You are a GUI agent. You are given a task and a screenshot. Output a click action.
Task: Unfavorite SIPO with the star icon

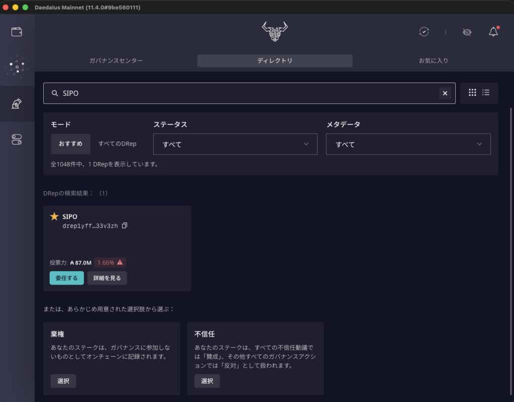[54, 216]
